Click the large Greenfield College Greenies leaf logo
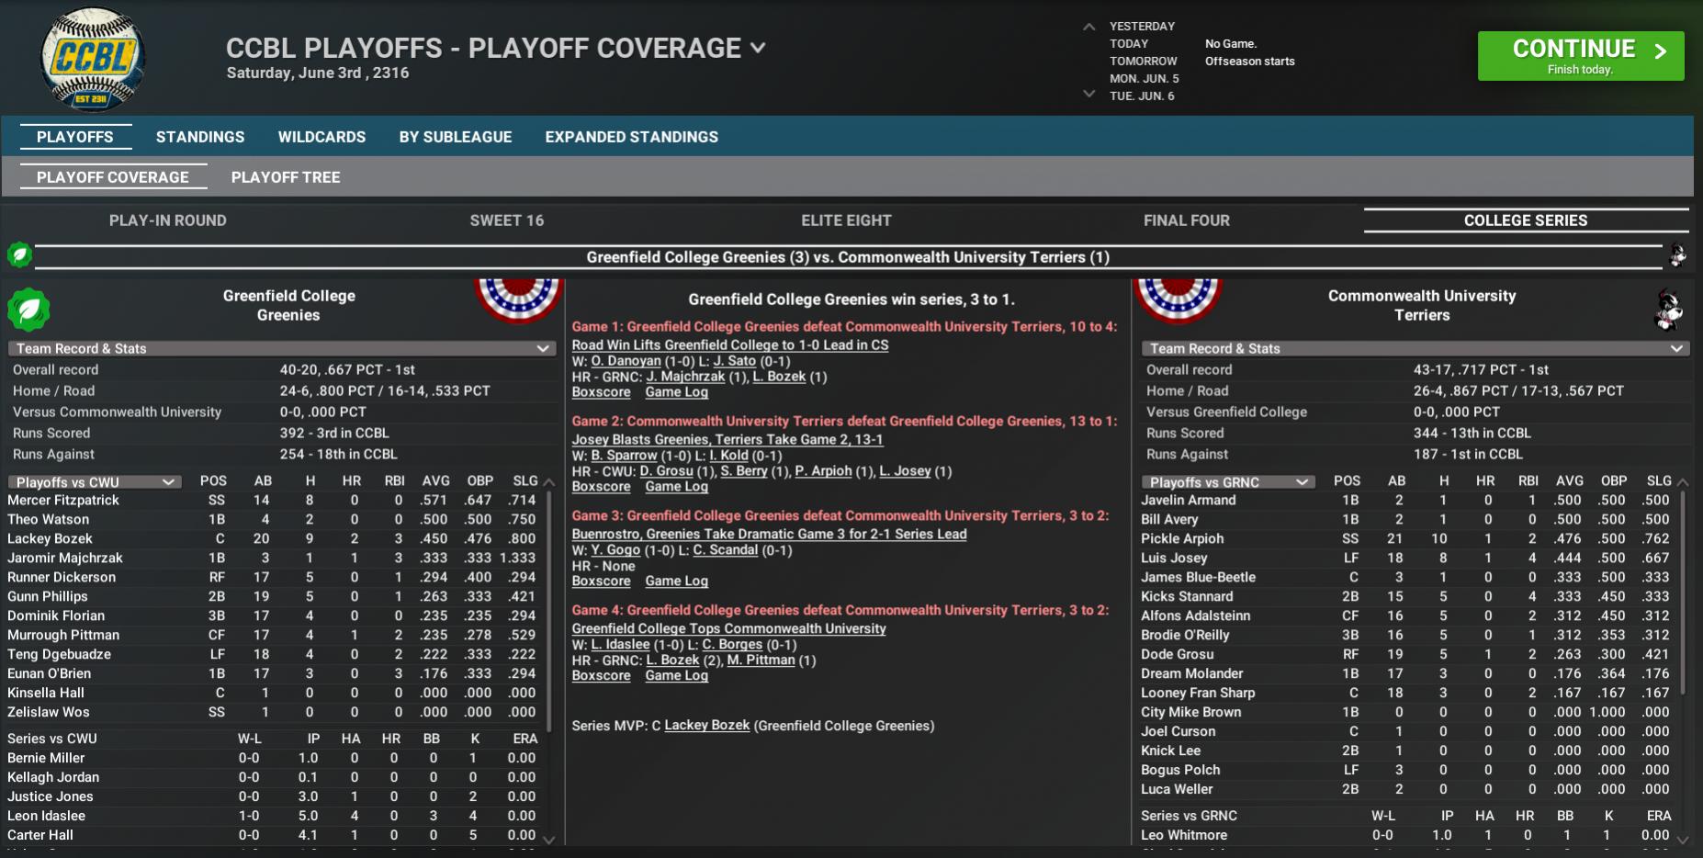1703x858 pixels. point(28,310)
